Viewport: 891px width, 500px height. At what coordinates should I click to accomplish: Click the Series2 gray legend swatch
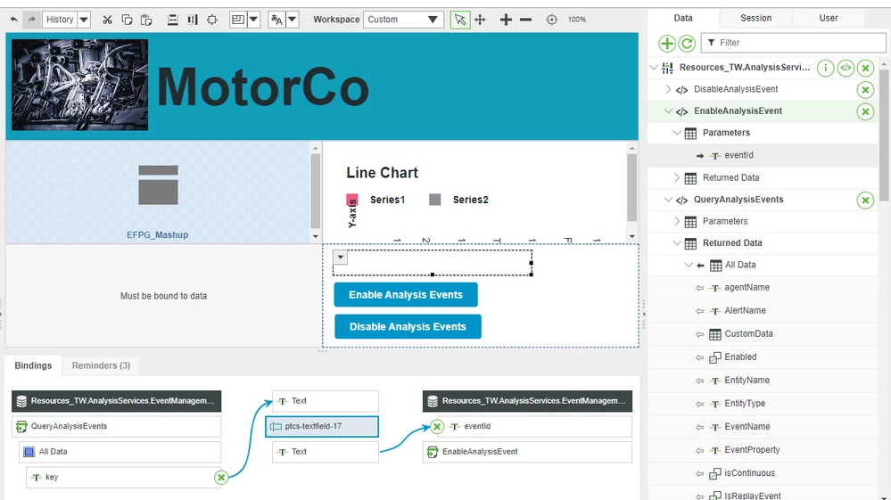click(434, 200)
